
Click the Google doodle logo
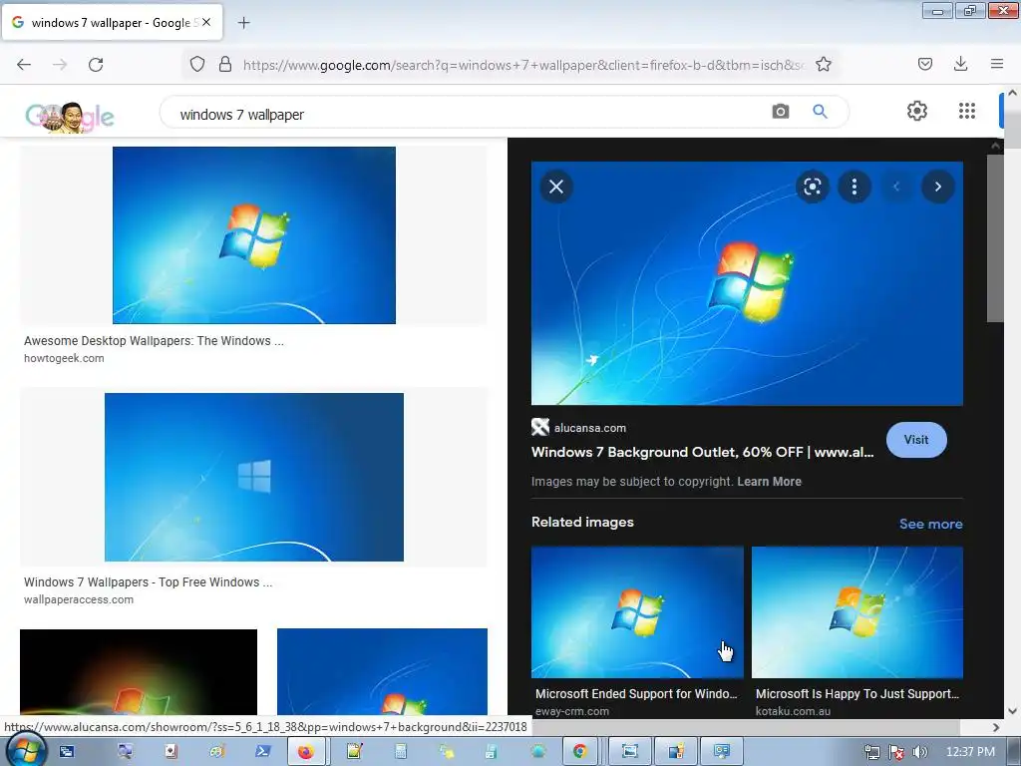pos(70,118)
